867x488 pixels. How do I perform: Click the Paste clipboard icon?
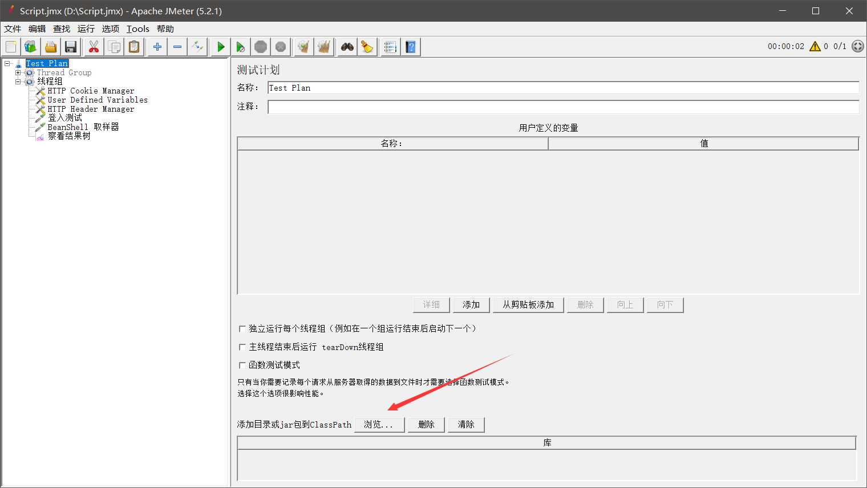pos(134,47)
